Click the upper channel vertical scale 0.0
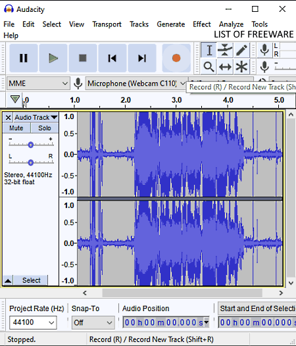The image size is (296, 346). [x=69, y=154]
